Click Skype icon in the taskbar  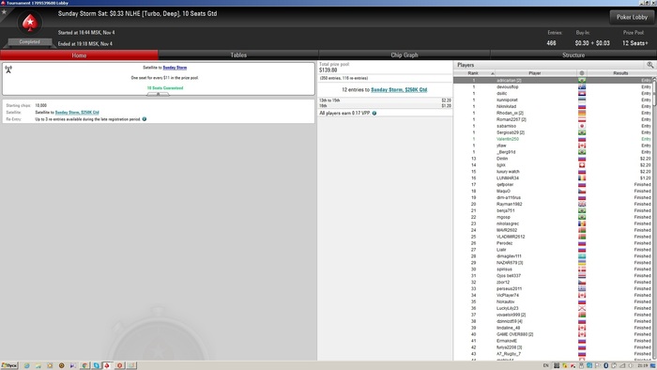pos(97,365)
